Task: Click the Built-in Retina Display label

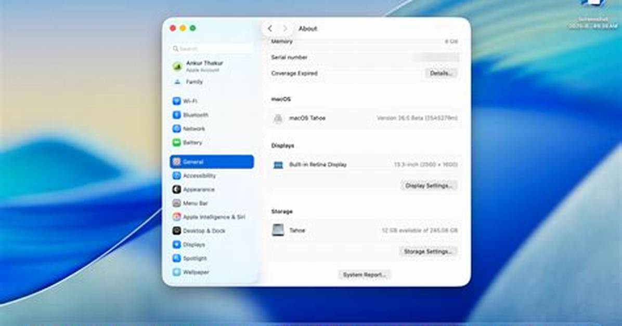Action: point(318,165)
